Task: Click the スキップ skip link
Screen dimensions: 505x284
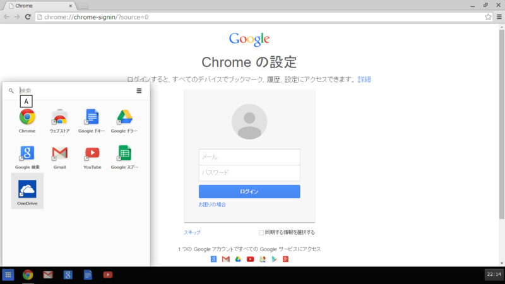Action: click(192, 232)
